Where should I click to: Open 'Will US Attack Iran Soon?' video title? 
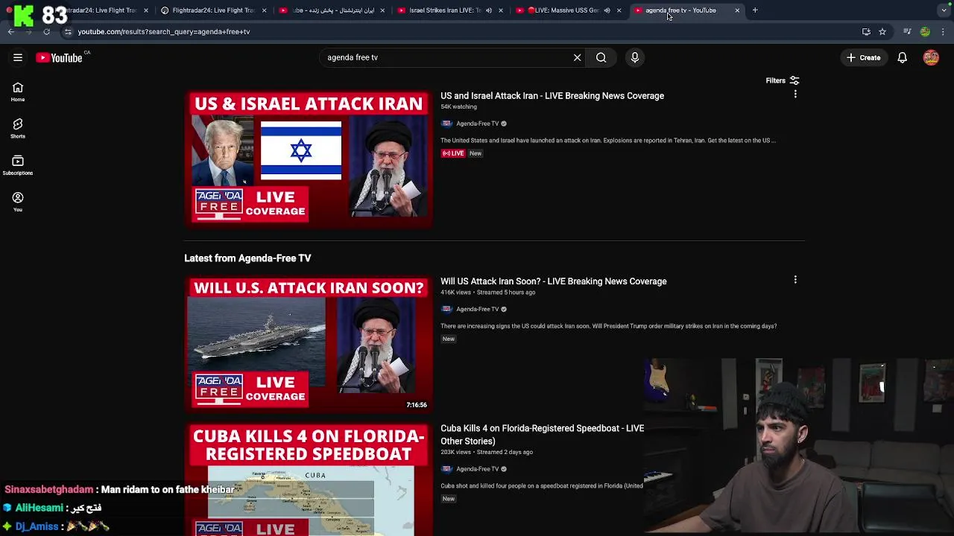(553, 281)
